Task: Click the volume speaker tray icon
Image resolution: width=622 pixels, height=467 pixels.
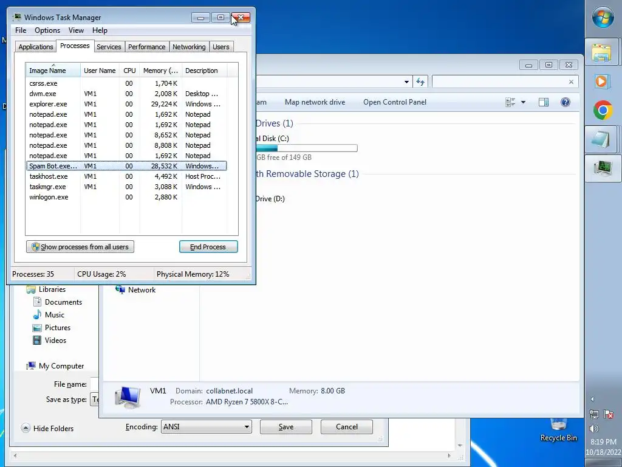Action: (x=594, y=429)
